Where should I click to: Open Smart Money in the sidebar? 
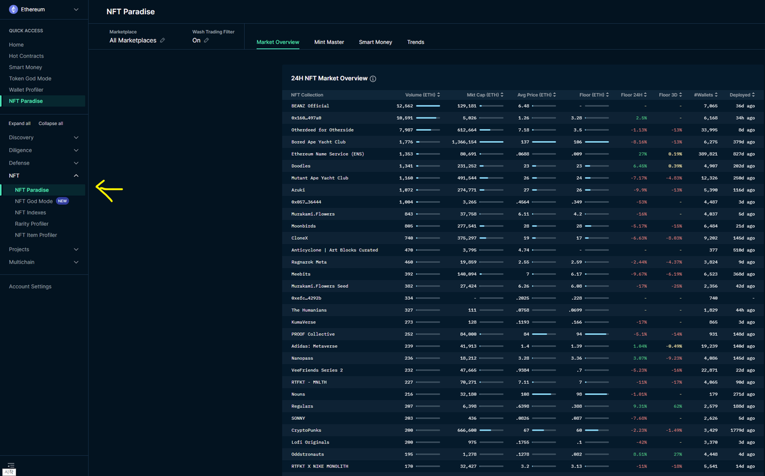[25, 67]
